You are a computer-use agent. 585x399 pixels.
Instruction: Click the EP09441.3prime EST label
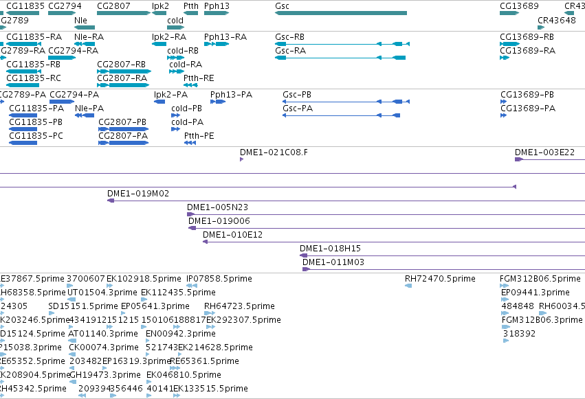point(536,293)
